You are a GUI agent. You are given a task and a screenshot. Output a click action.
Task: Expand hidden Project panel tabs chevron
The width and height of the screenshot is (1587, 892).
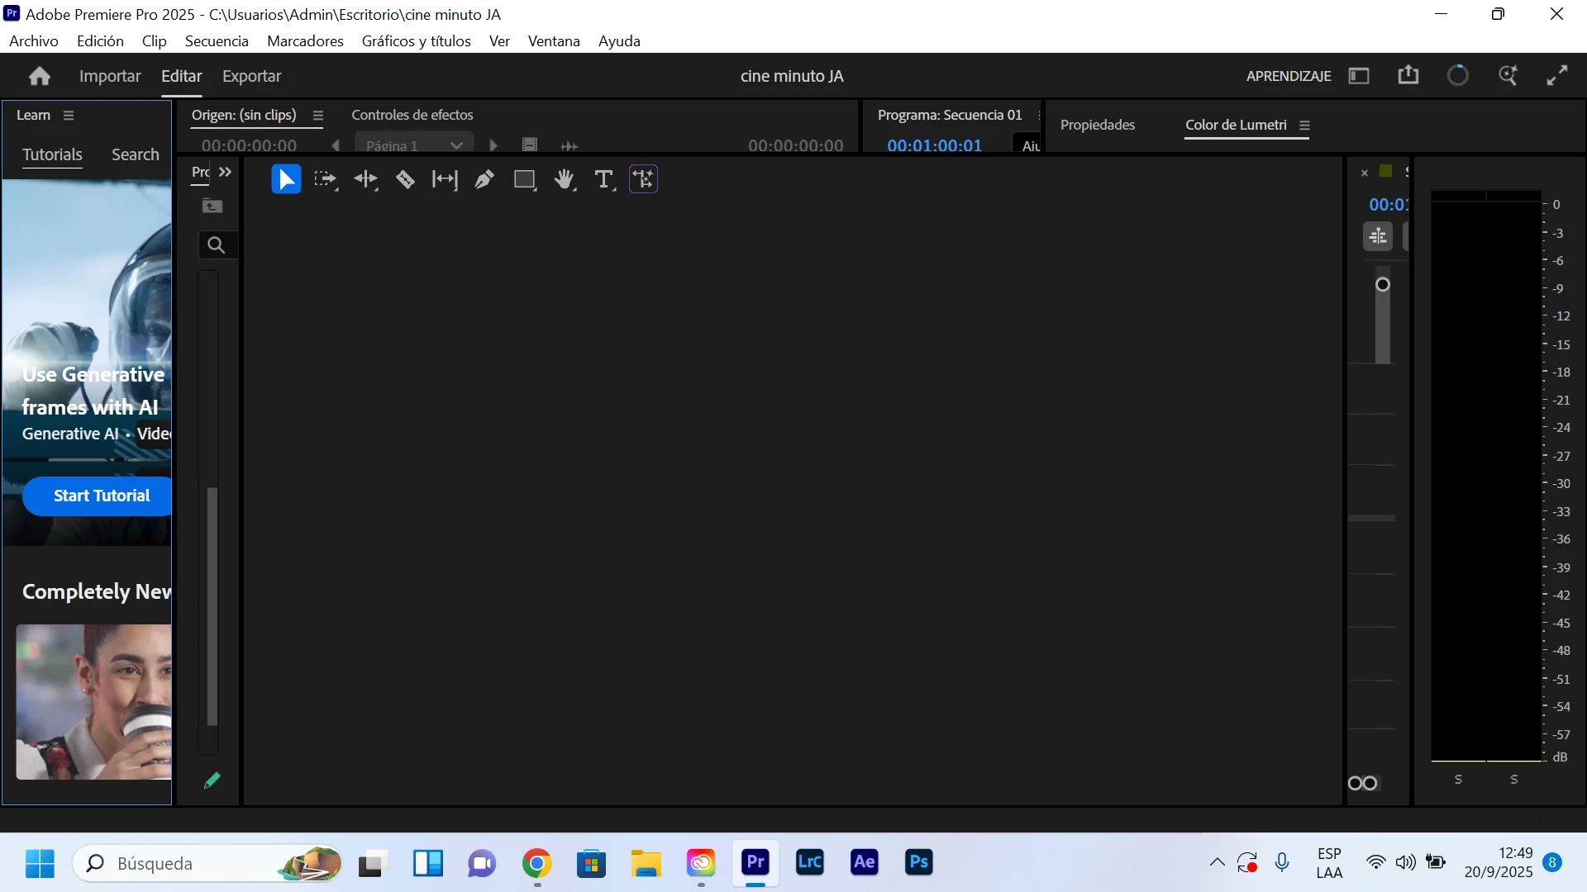(x=225, y=172)
